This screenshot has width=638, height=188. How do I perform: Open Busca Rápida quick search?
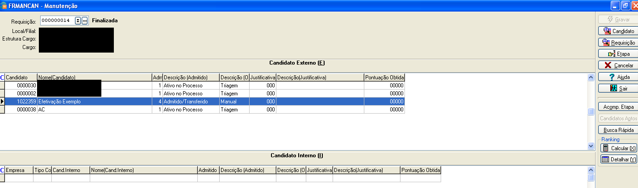click(x=618, y=130)
